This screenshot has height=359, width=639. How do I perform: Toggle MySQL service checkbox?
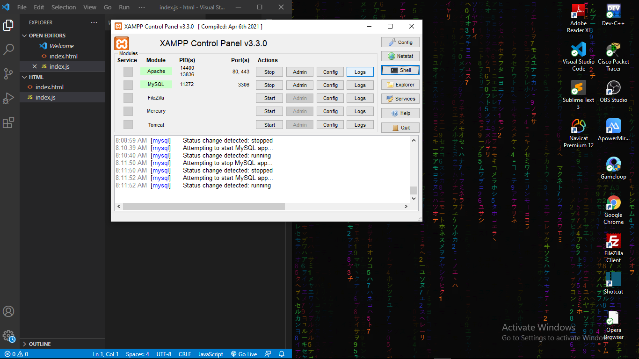(x=128, y=85)
